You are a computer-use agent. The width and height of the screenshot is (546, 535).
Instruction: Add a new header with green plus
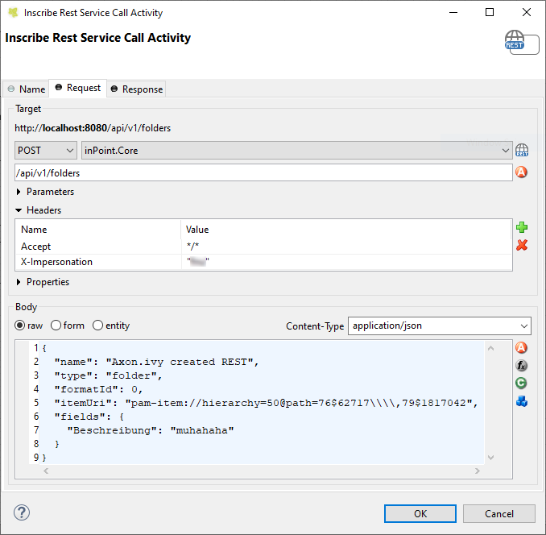point(522,227)
